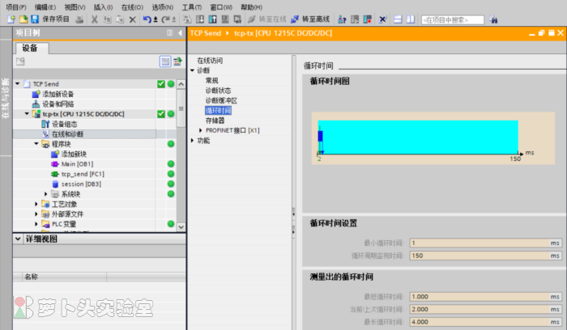Expand the PLC 变量 folder
This screenshot has height=330, width=567.
[x=36, y=224]
